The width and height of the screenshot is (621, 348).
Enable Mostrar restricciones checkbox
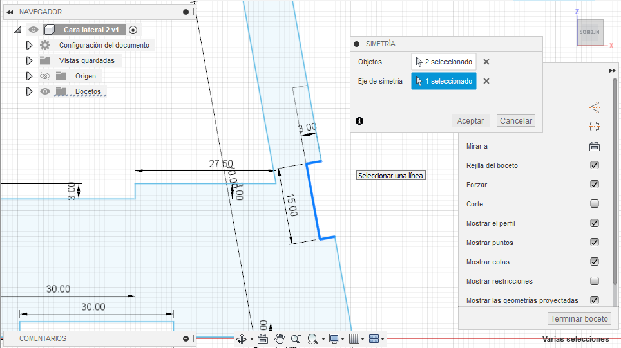[x=595, y=280]
